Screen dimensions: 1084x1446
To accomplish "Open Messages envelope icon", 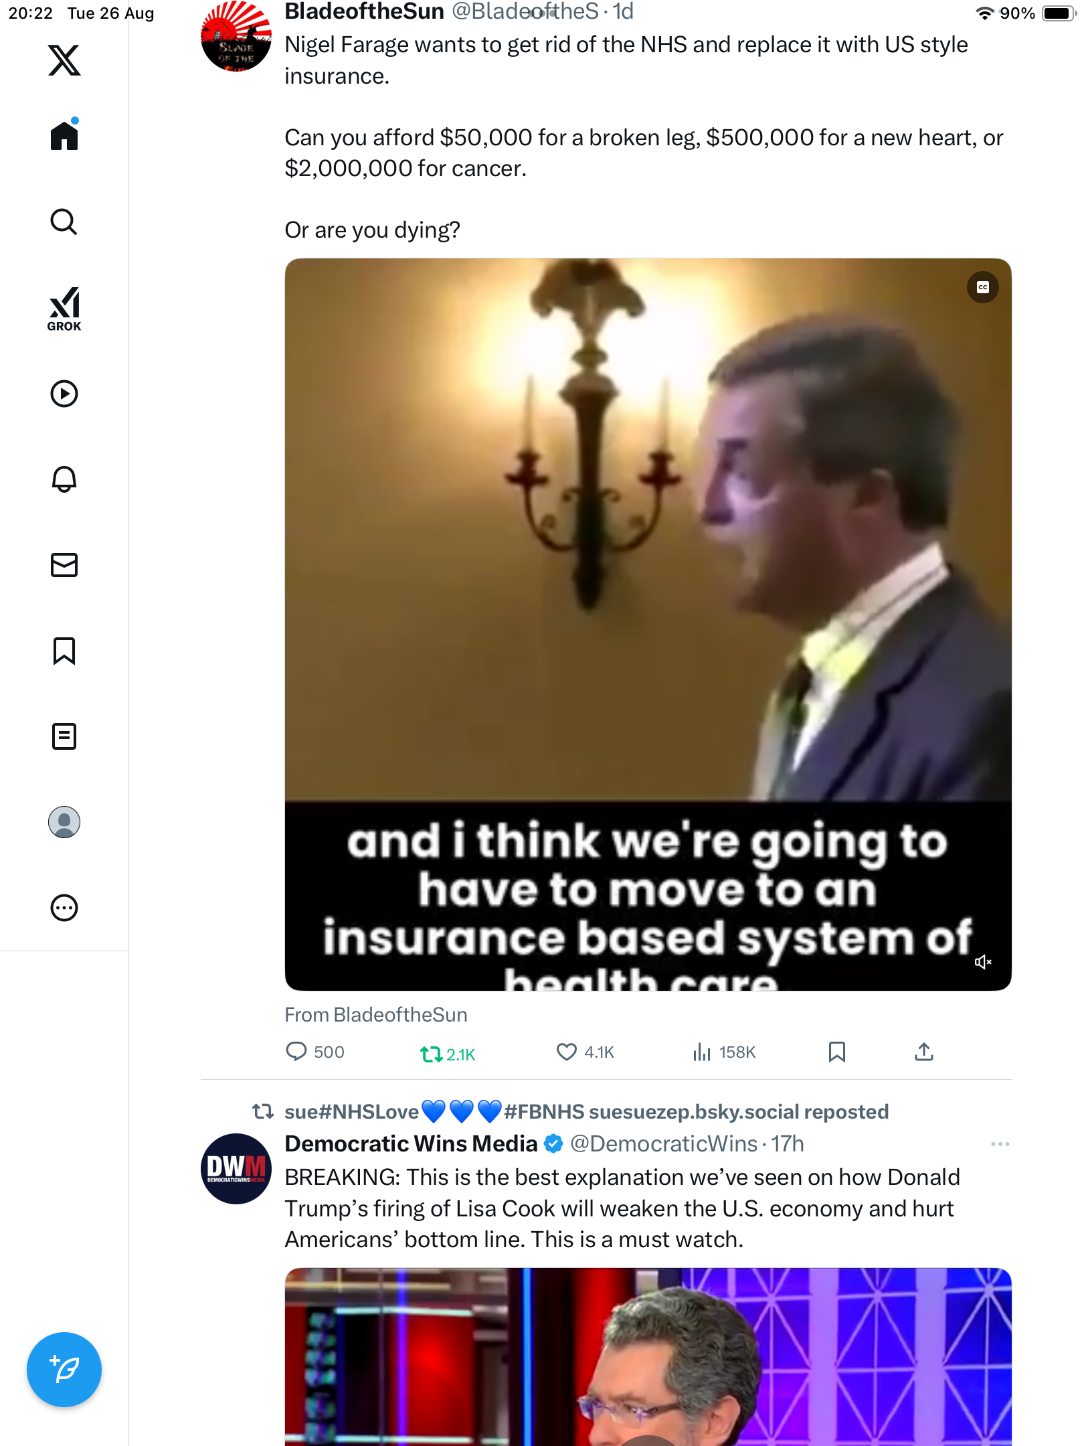I will pyautogui.click(x=64, y=565).
